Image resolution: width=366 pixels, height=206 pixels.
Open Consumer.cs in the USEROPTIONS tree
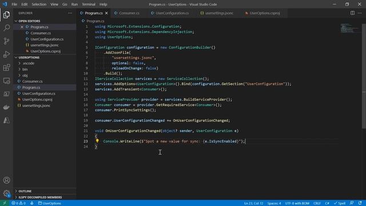[32, 81]
